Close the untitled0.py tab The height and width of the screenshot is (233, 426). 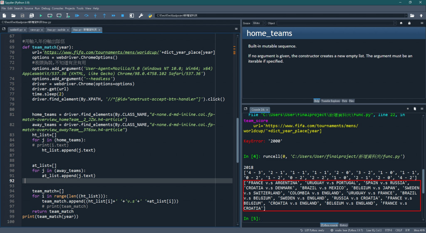25,30
